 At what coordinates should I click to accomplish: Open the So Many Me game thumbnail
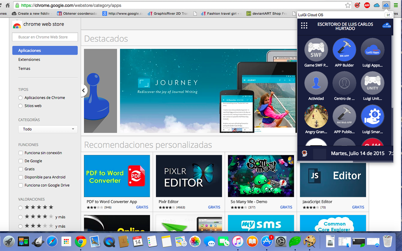[x=261, y=176]
